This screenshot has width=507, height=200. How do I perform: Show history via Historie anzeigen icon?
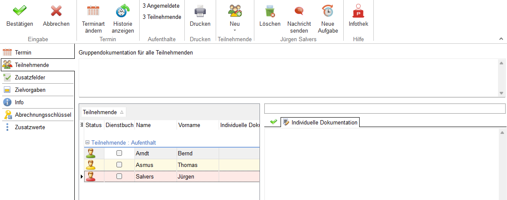123,11
